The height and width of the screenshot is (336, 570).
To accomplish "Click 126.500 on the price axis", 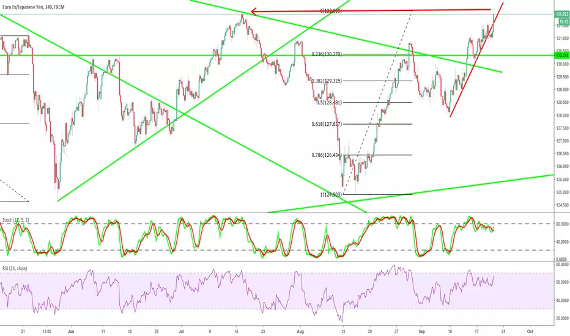I will point(562,154).
